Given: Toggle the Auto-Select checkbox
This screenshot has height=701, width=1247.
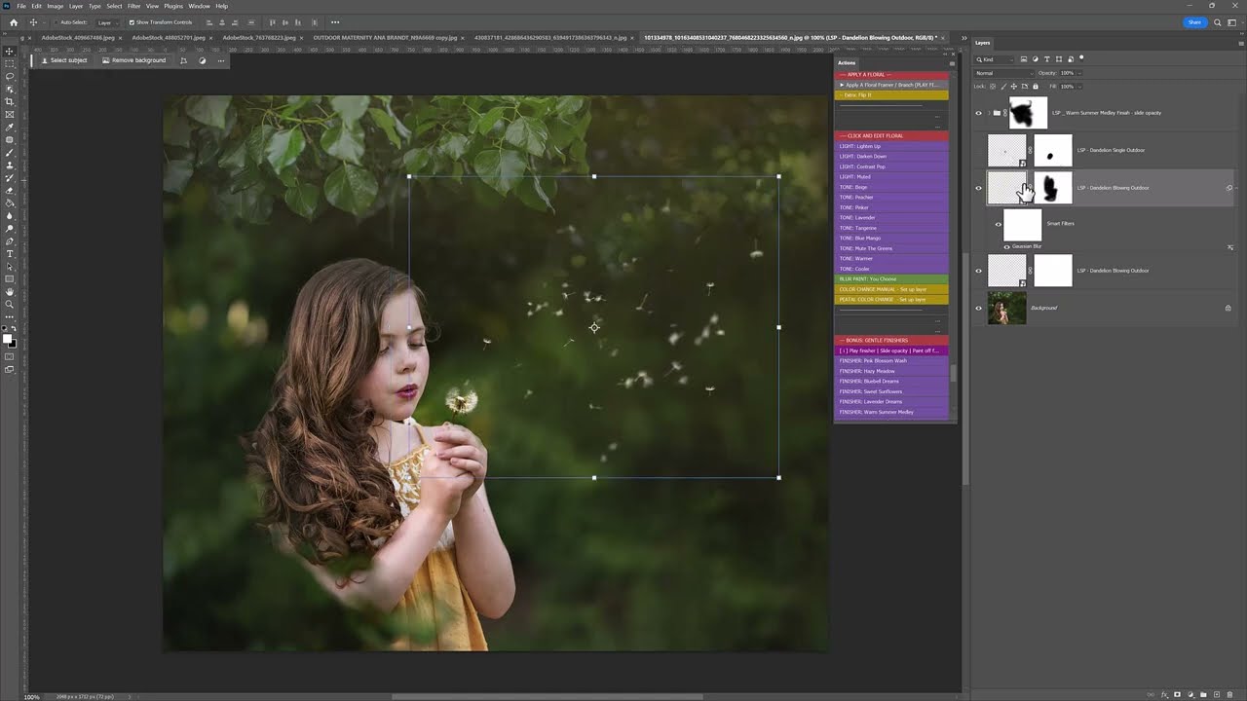Looking at the screenshot, I should (x=55, y=22).
